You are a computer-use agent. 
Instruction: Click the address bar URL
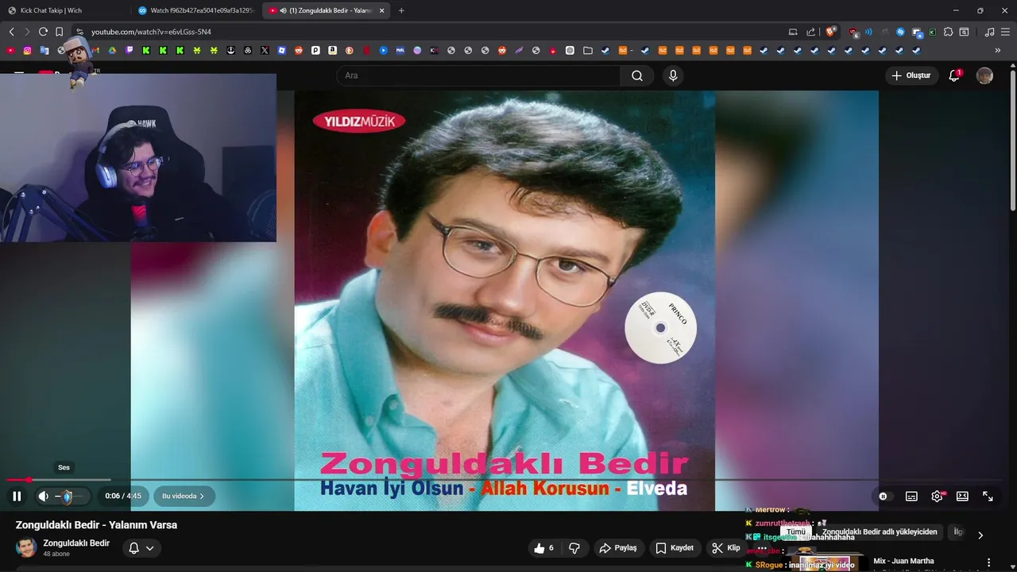point(151,32)
